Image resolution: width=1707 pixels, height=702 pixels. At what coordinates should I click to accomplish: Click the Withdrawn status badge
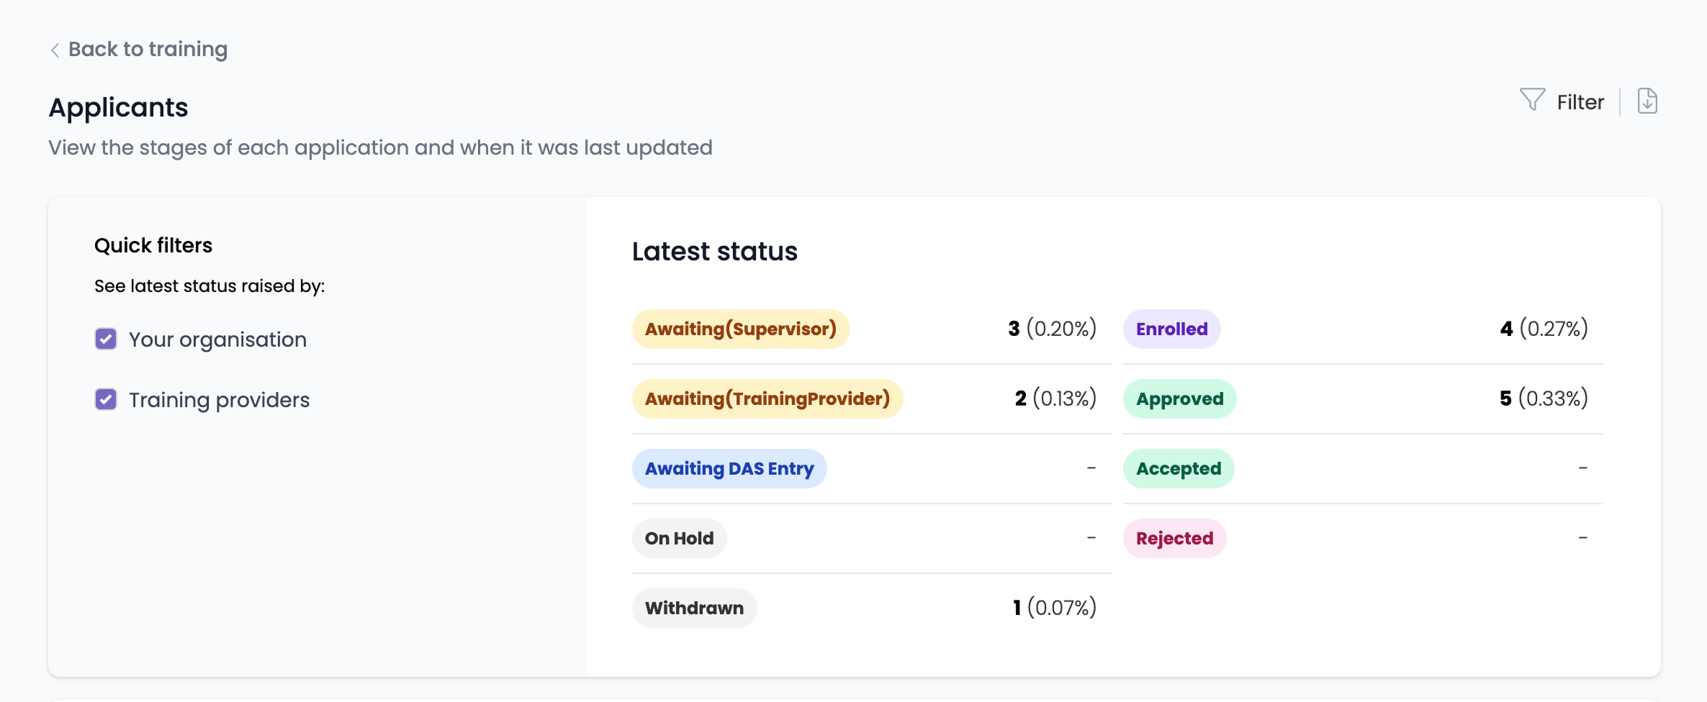point(694,608)
